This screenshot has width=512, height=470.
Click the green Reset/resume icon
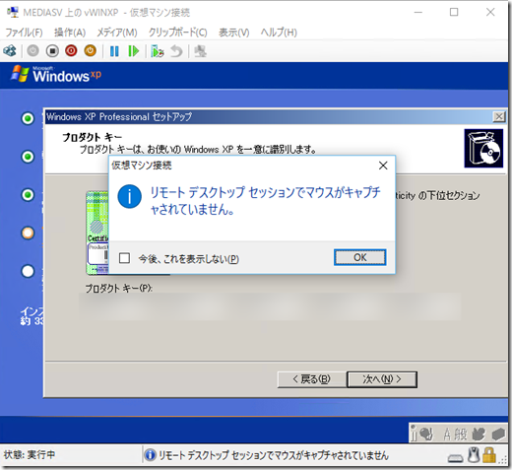coord(134,51)
